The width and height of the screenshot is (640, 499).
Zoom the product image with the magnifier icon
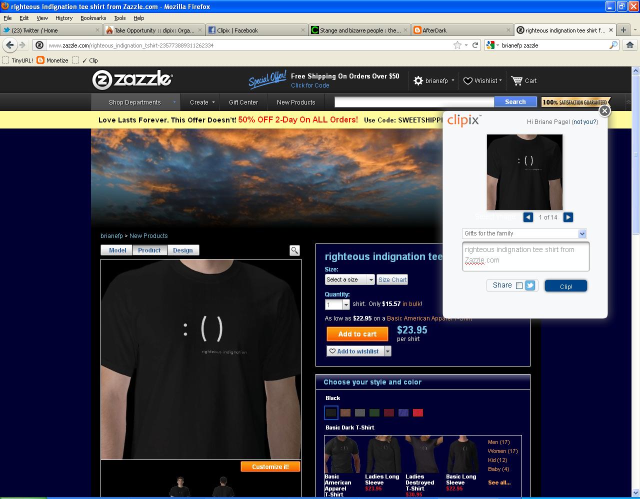click(294, 250)
